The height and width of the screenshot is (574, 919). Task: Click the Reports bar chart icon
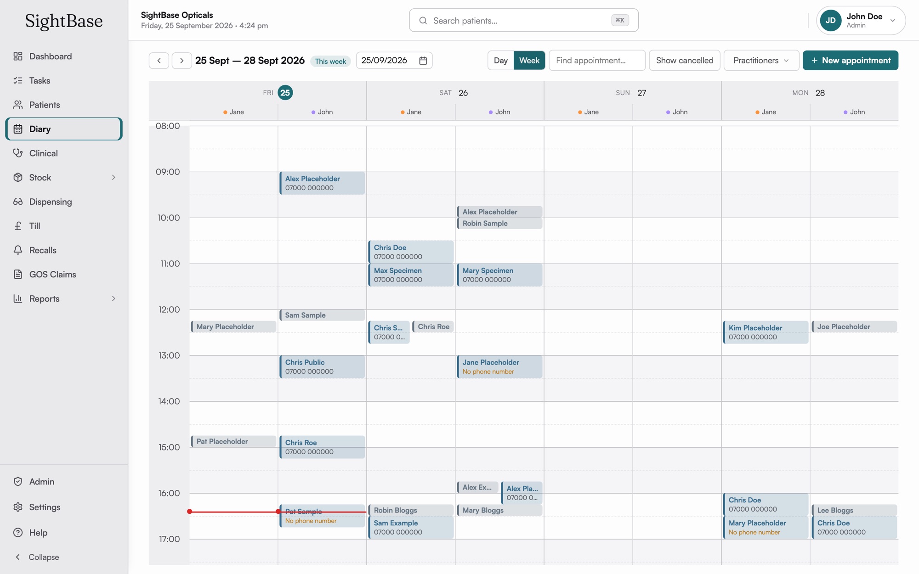(18, 298)
